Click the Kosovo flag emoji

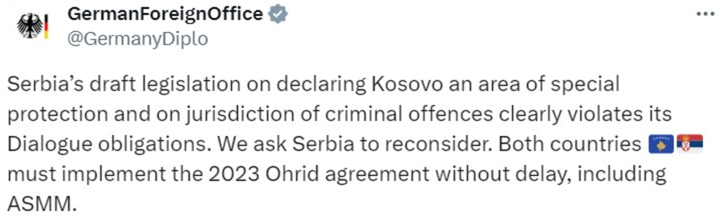(x=661, y=144)
